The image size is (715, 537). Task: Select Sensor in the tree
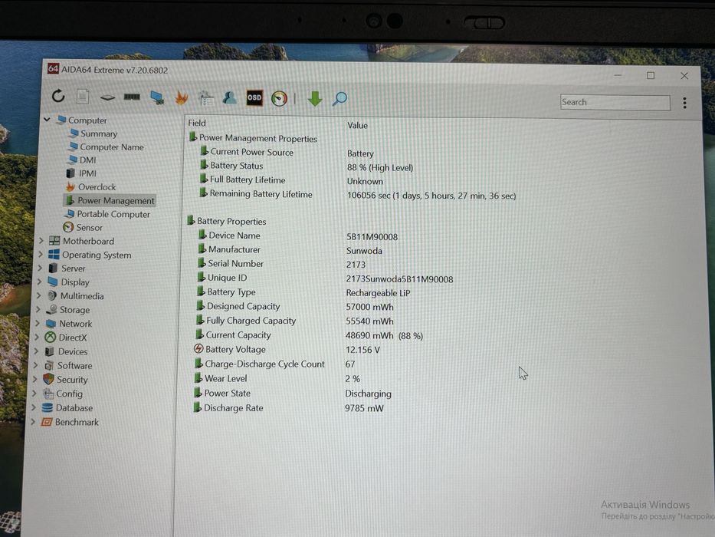(83, 227)
